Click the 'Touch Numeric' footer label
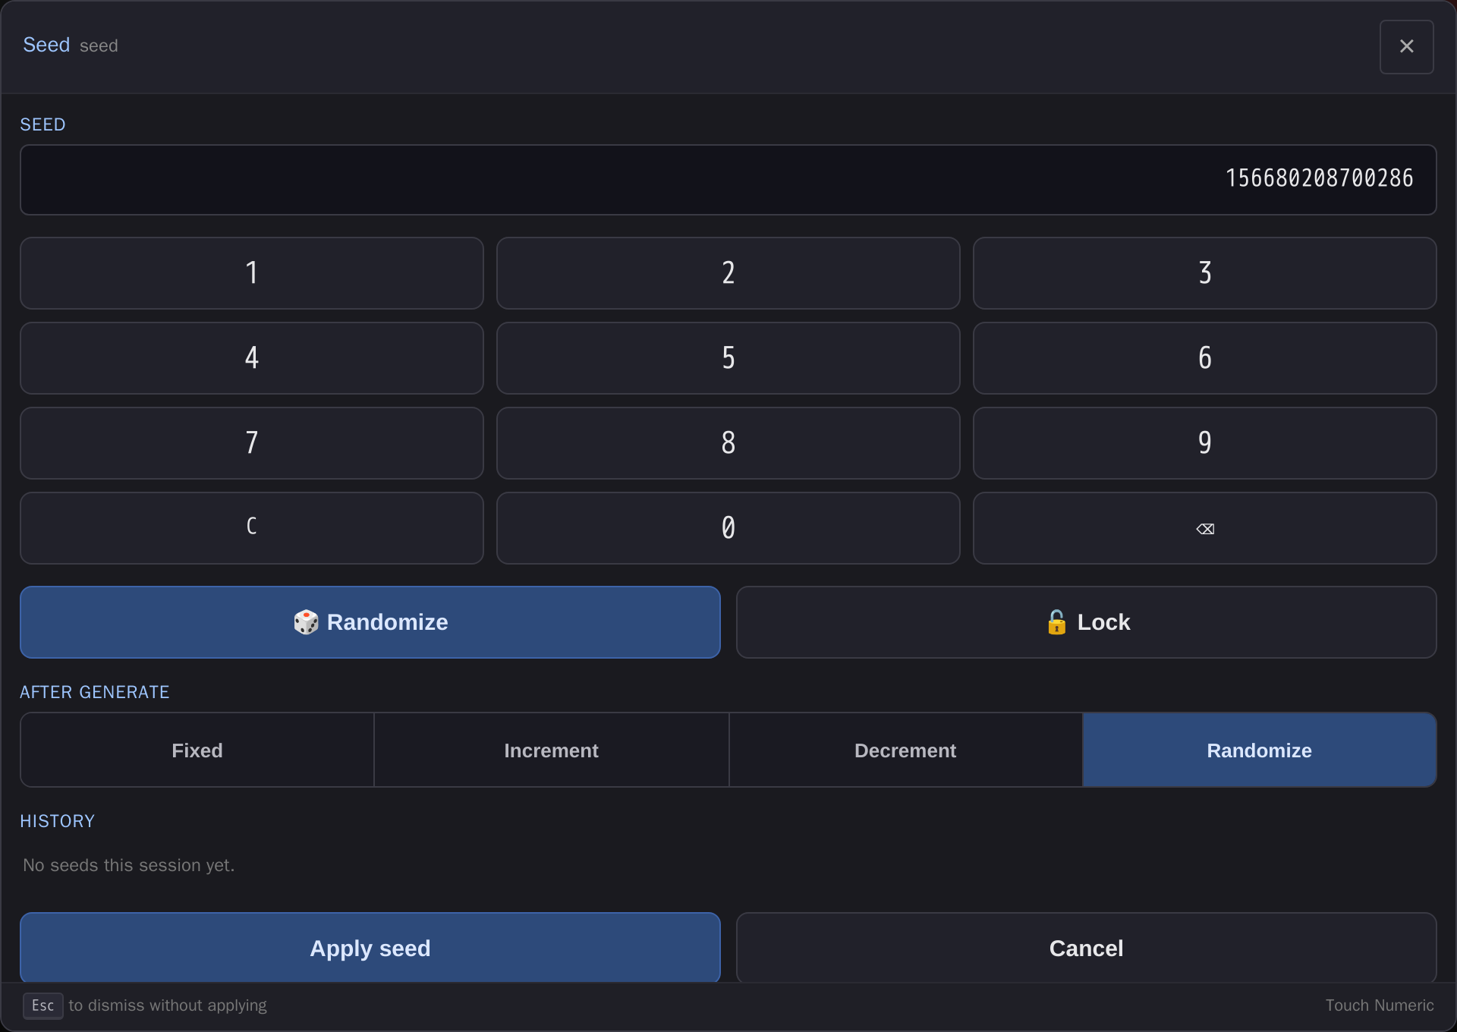 point(1380,1005)
